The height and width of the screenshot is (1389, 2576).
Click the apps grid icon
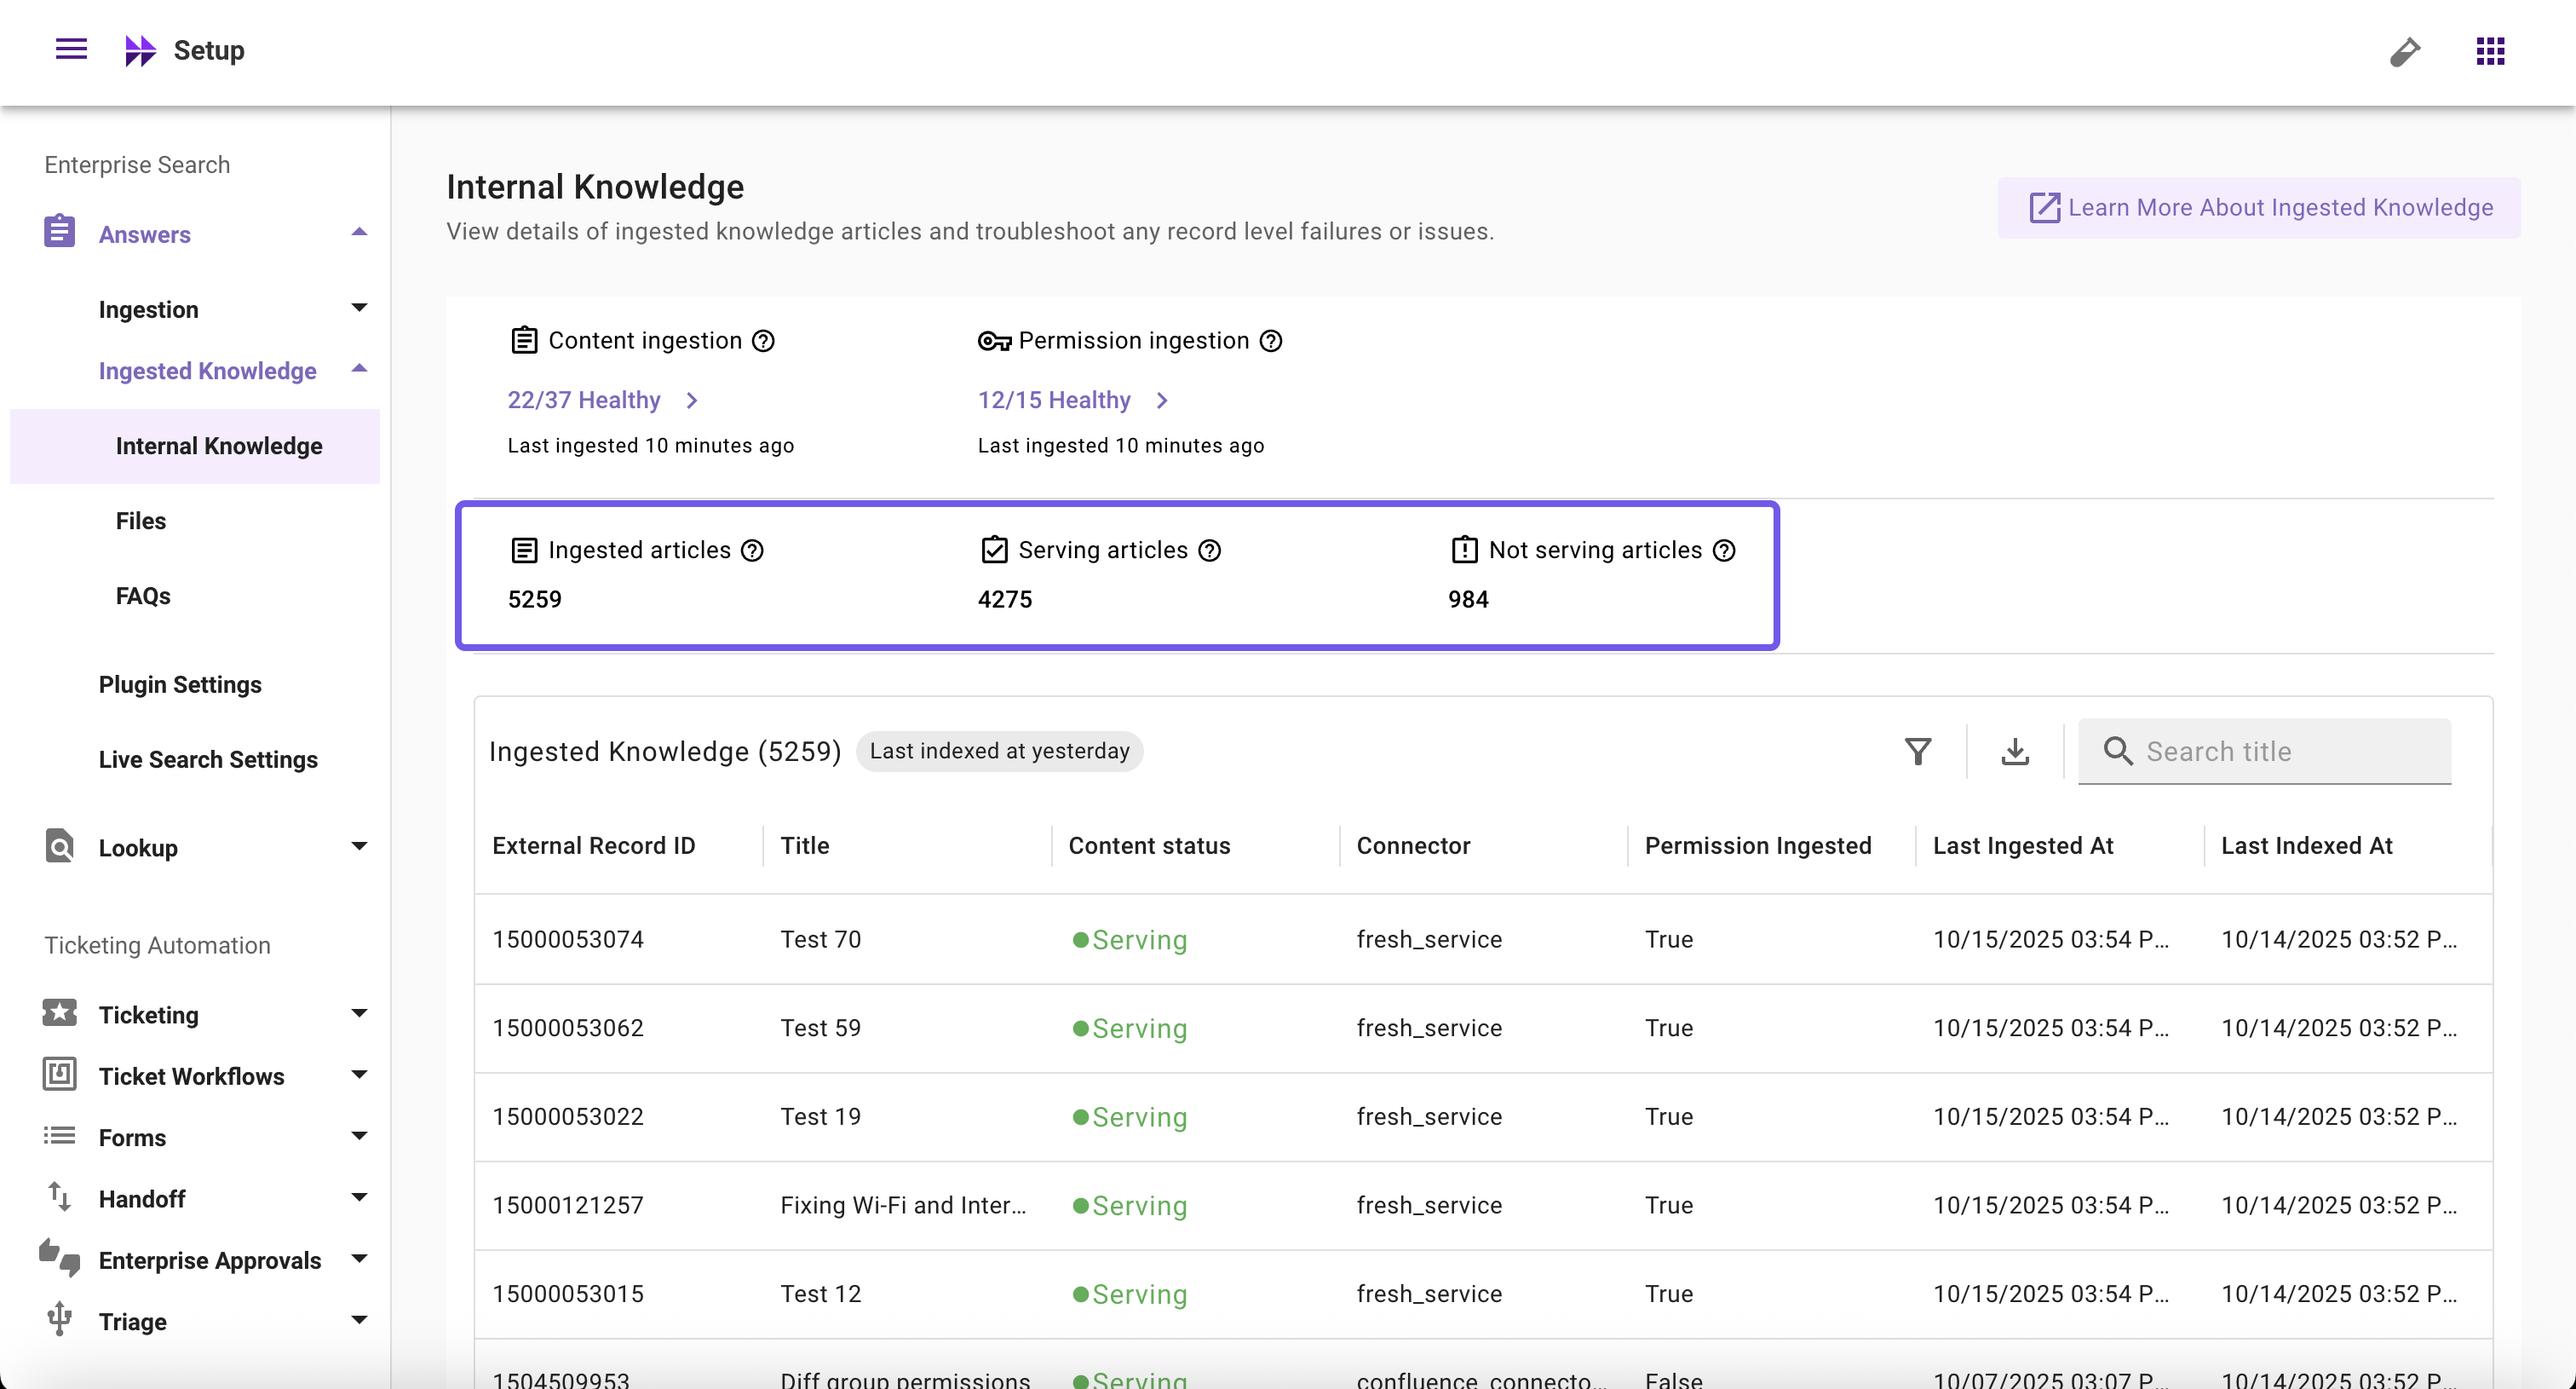point(2490,51)
